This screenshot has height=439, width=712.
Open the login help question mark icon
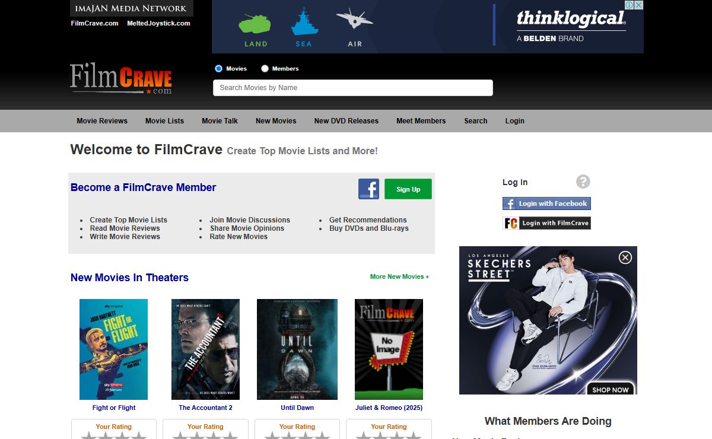tap(583, 182)
